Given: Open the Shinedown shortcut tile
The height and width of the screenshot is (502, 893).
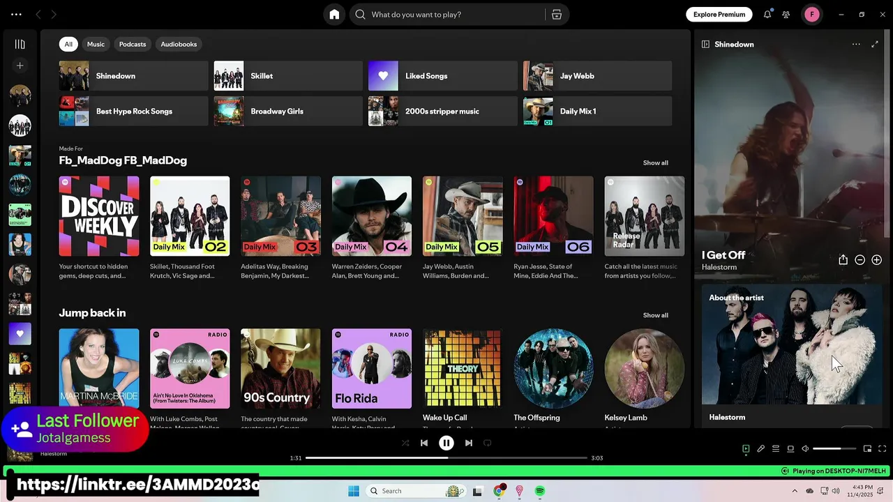Looking at the screenshot, I should click(133, 76).
